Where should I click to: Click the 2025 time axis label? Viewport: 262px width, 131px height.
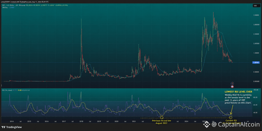[204, 122]
